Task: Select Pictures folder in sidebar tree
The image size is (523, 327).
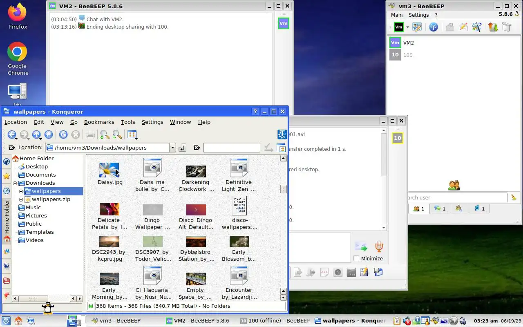Action: pos(36,215)
